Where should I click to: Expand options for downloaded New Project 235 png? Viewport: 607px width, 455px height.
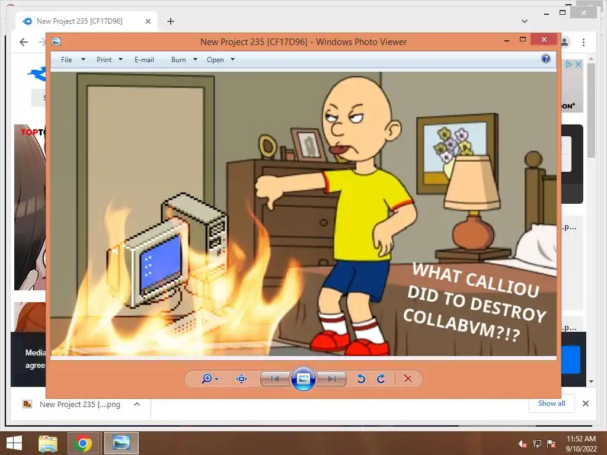[x=137, y=404]
